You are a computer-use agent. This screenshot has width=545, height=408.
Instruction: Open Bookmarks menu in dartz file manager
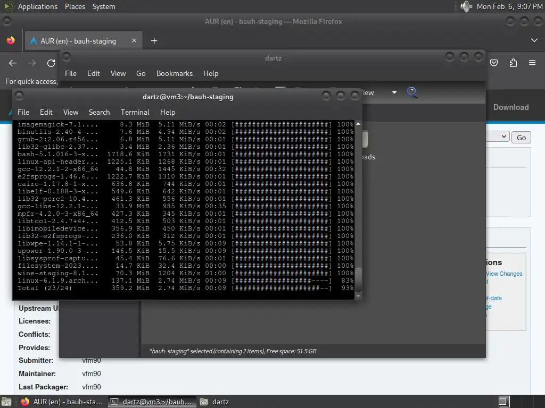pos(175,73)
